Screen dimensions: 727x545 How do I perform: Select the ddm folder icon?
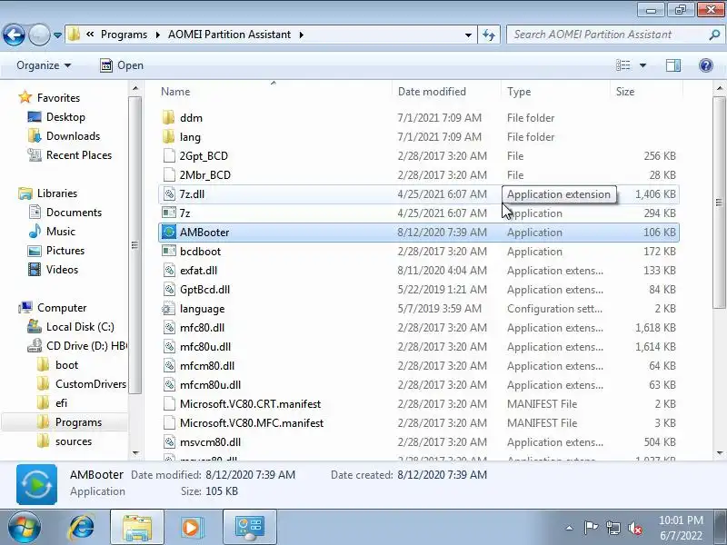point(169,118)
